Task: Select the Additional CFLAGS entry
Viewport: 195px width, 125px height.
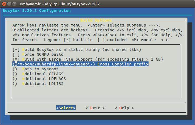Action: click(x=38, y=74)
